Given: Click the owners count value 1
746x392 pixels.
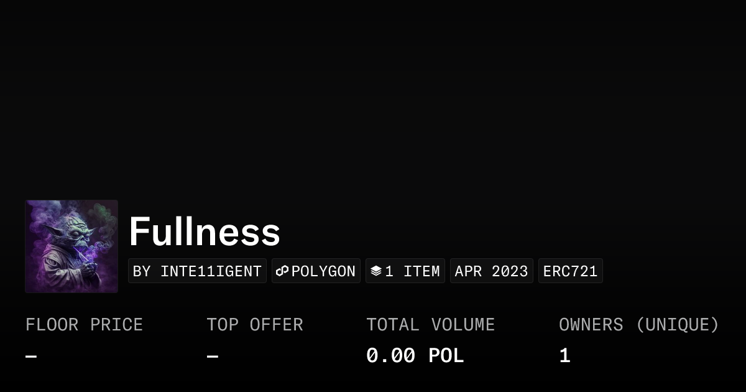Looking at the screenshot, I should 563,355.
